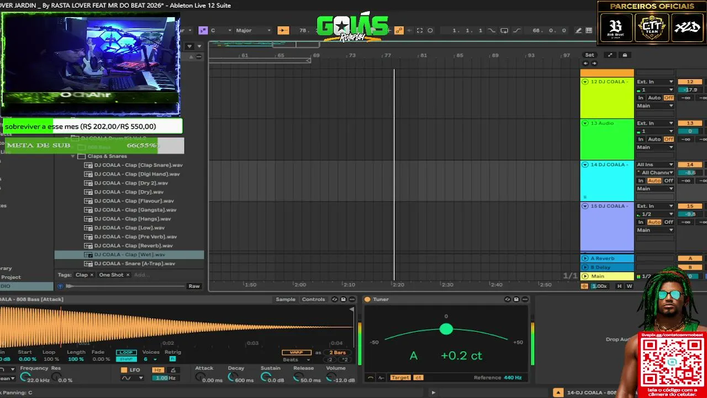Screen dimensions: 707x398
Task: Open track 12 Ext. In input dropdown
Action: coord(655,82)
